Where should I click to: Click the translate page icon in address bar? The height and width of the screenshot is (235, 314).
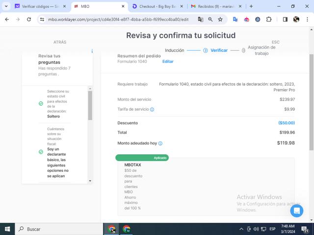click(x=201, y=20)
